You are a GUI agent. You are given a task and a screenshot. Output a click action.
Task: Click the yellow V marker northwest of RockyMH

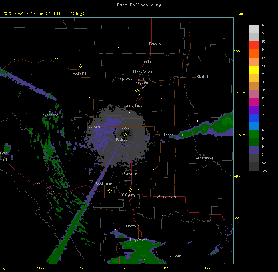pyautogui.click(x=56, y=59)
